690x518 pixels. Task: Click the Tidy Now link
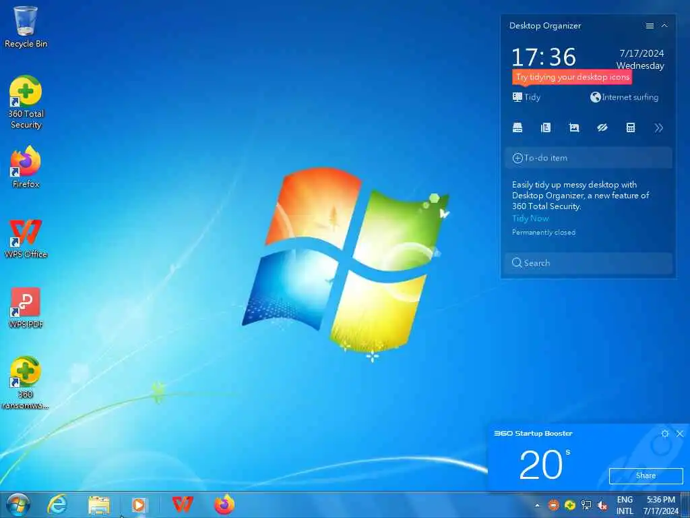[x=530, y=218]
